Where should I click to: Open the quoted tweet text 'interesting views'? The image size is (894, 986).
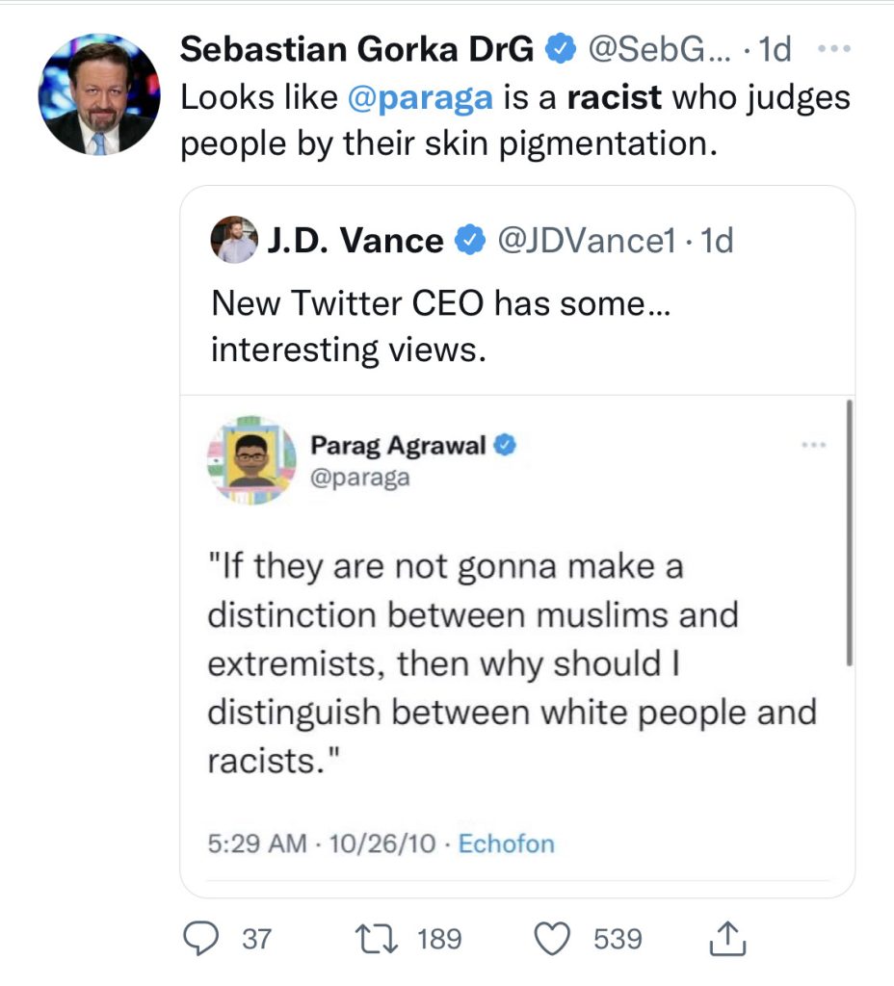click(344, 349)
